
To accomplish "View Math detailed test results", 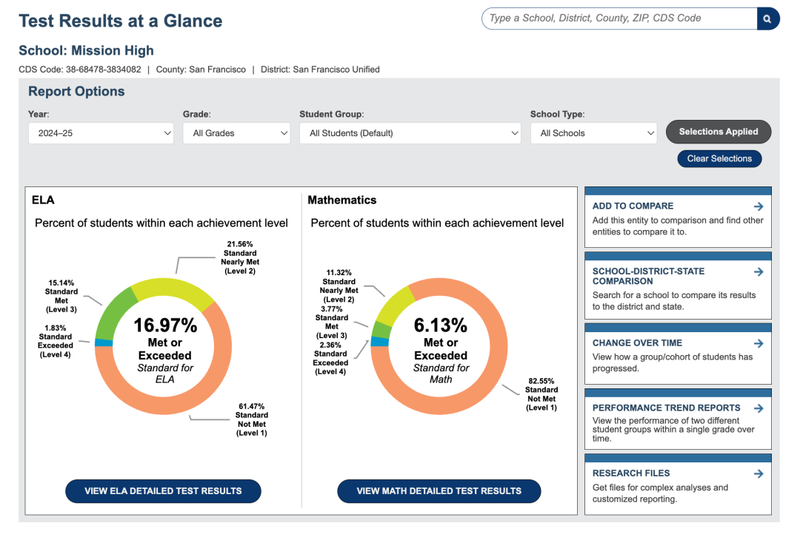I will (x=439, y=491).
